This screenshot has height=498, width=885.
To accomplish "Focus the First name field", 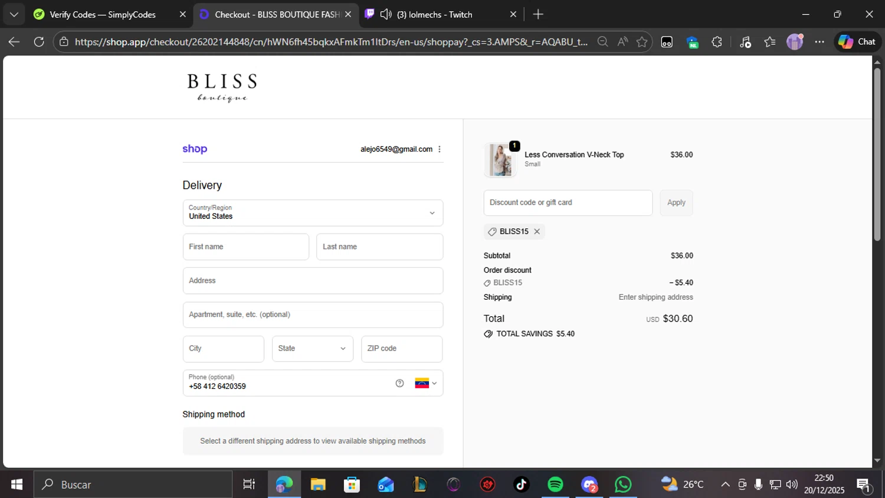I will coord(246,247).
